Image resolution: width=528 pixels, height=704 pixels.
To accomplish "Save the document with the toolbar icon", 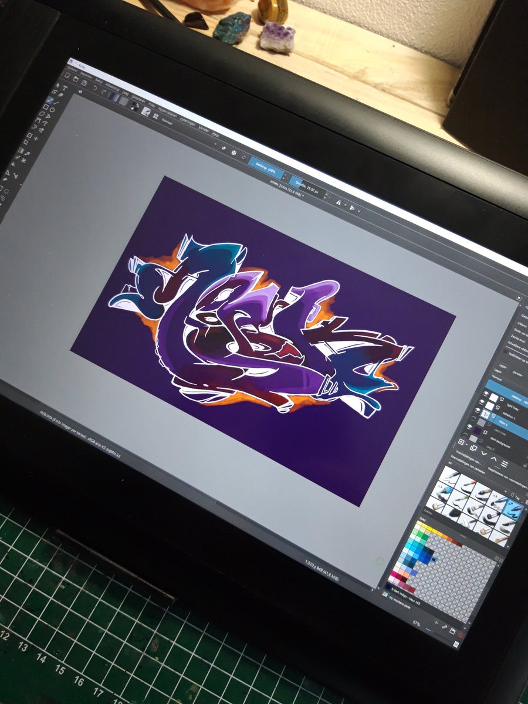I will point(84,83).
